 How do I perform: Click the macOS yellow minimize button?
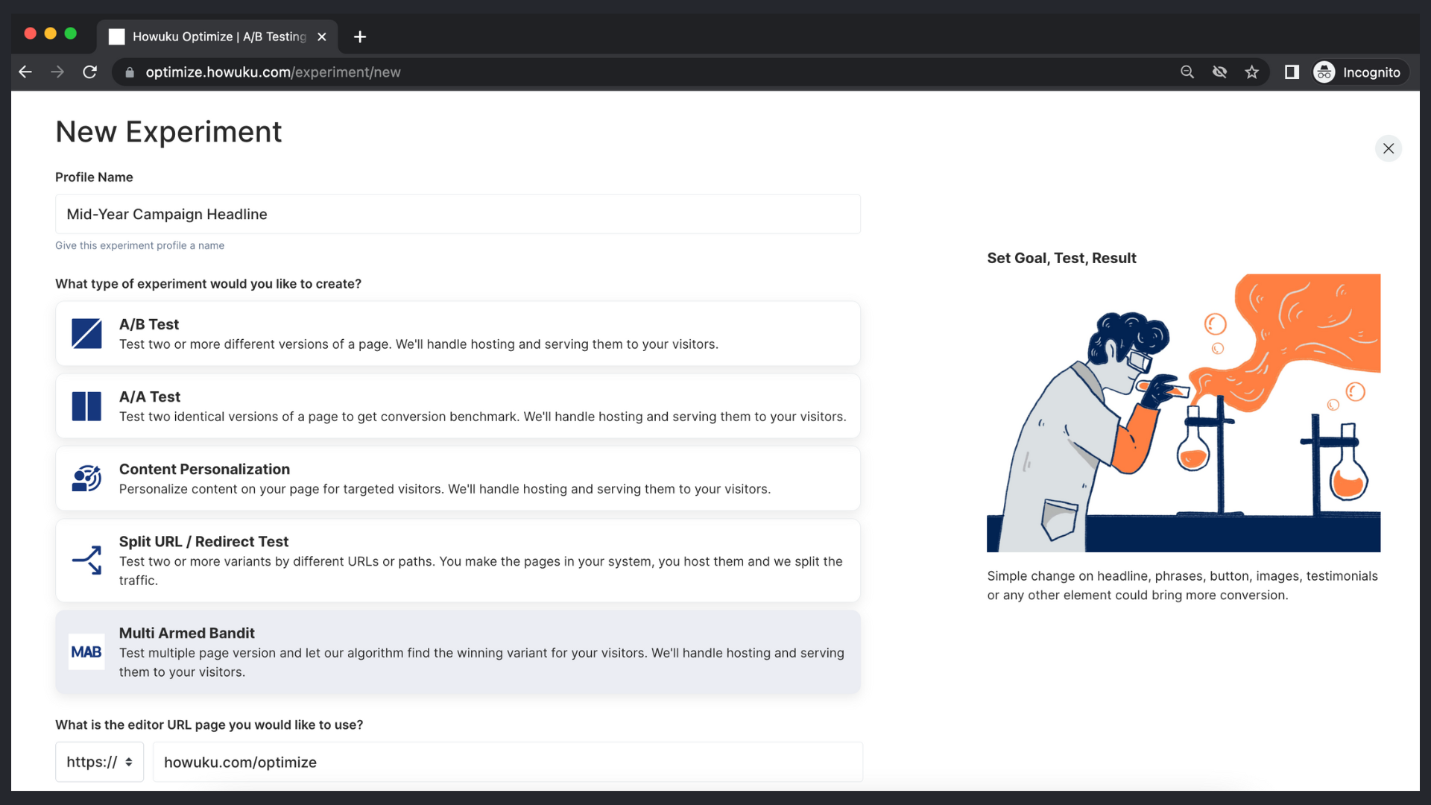point(51,34)
